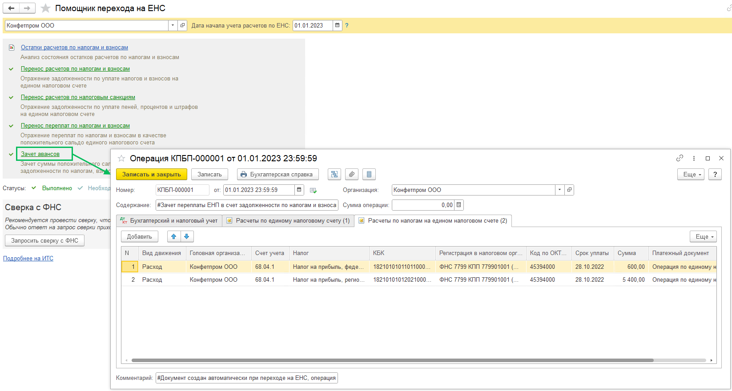Viewport: 732px width, 391px height.
Task: Copy link to the operation document
Action: (680, 158)
